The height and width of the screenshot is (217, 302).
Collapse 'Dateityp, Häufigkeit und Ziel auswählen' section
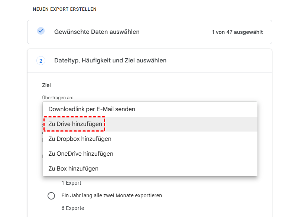(110, 60)
